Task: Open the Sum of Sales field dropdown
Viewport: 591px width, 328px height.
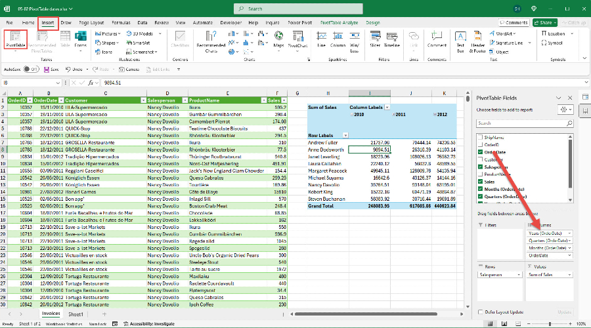Action: coord(569,275)
